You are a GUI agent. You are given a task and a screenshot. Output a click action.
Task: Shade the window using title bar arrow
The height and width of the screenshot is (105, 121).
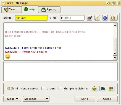coord(107,3)
